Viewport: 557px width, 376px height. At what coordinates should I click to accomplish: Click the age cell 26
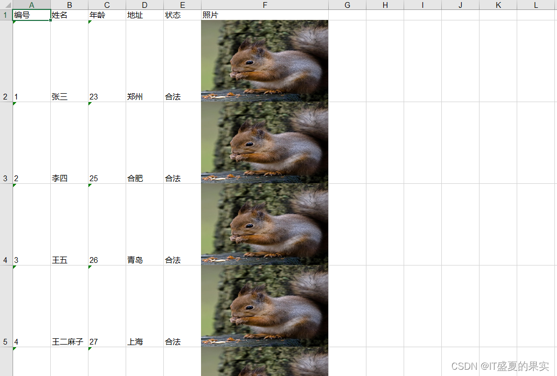pos(107,225)
